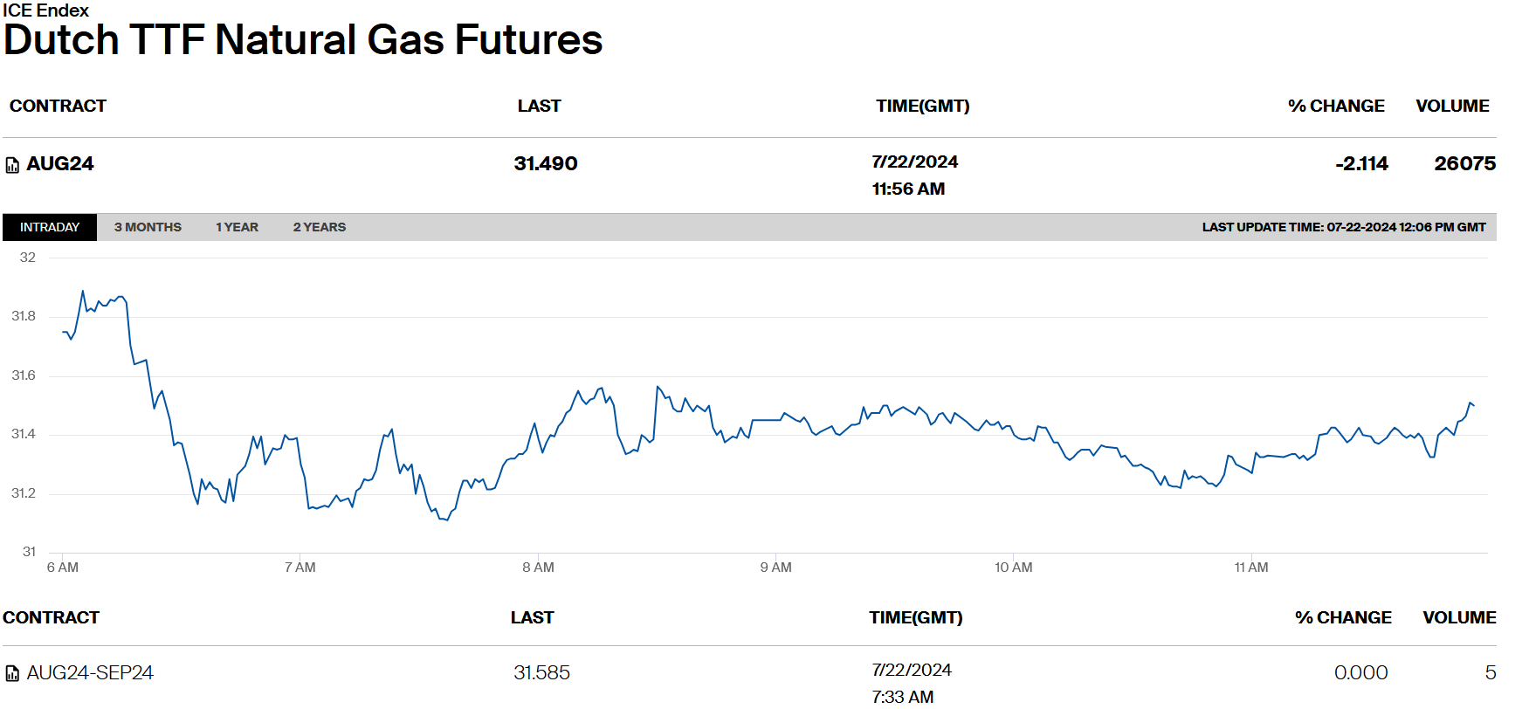Click the 31.6 y-axis label
This screenshot has height=709, width=1529.
click(24, 375)
